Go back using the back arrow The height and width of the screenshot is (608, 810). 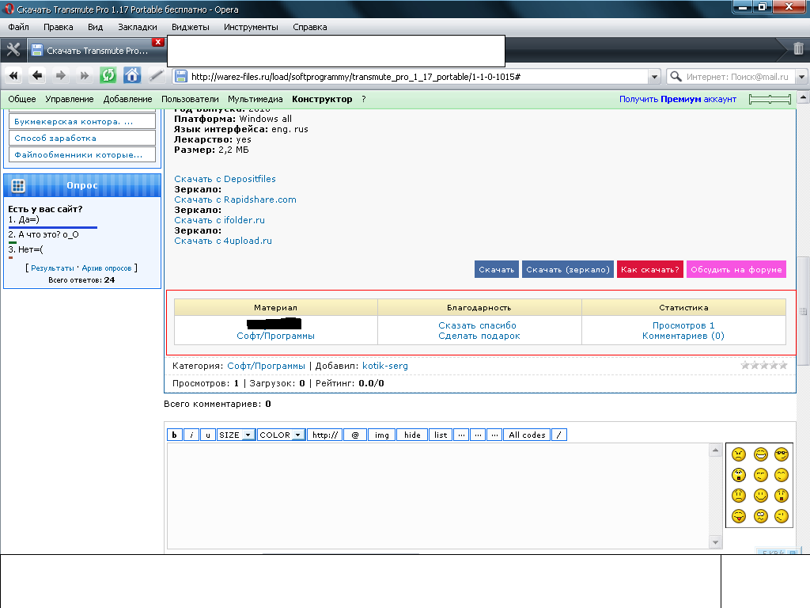37,76
